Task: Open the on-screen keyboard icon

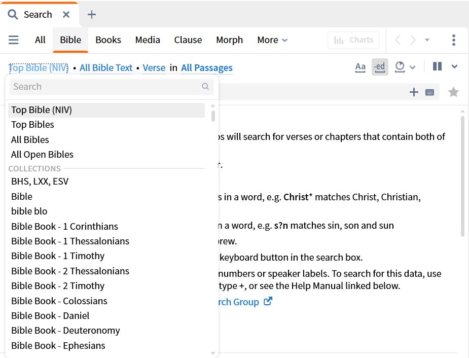Action: pyautogui.click(x=429, y=92)
